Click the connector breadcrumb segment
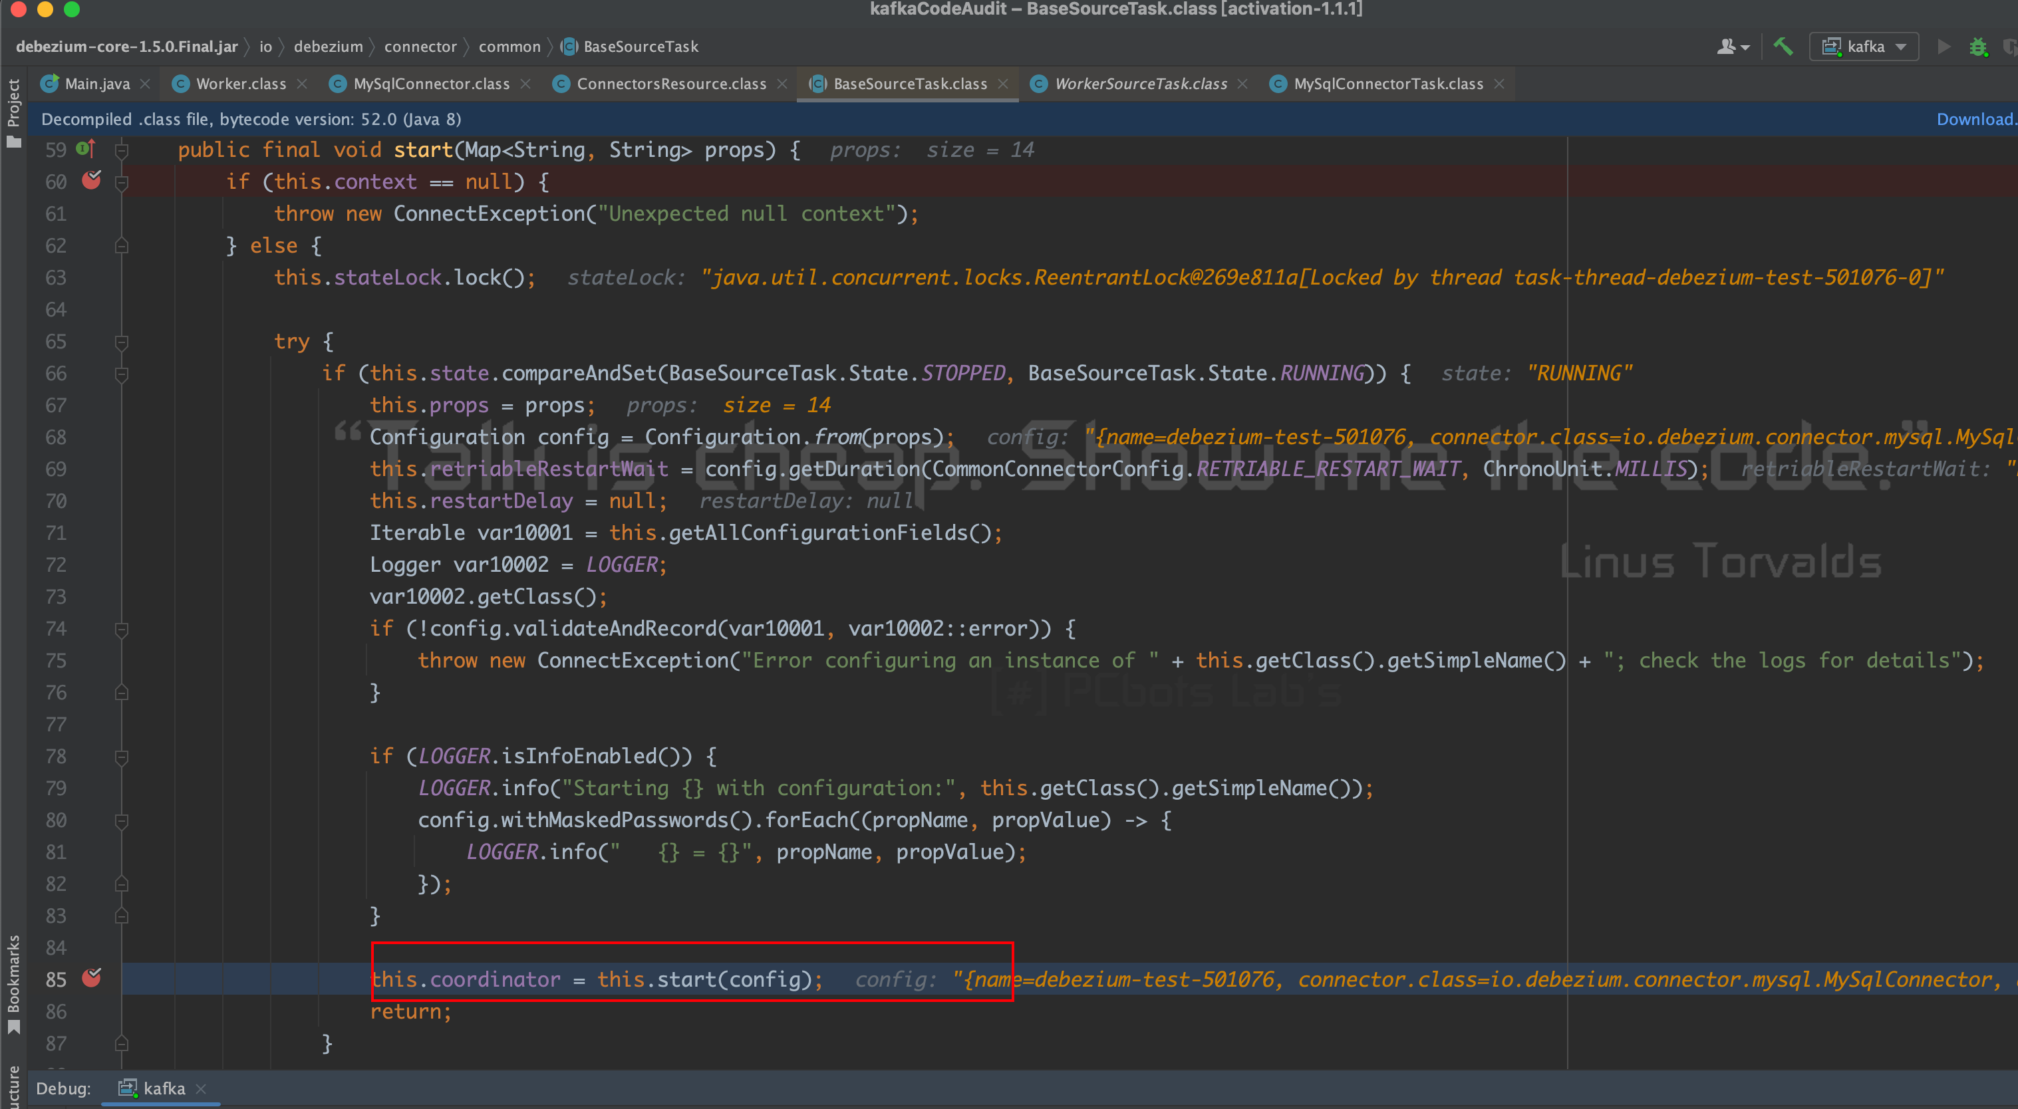This screenshot has width=2018, height=1109. (420, 47)
